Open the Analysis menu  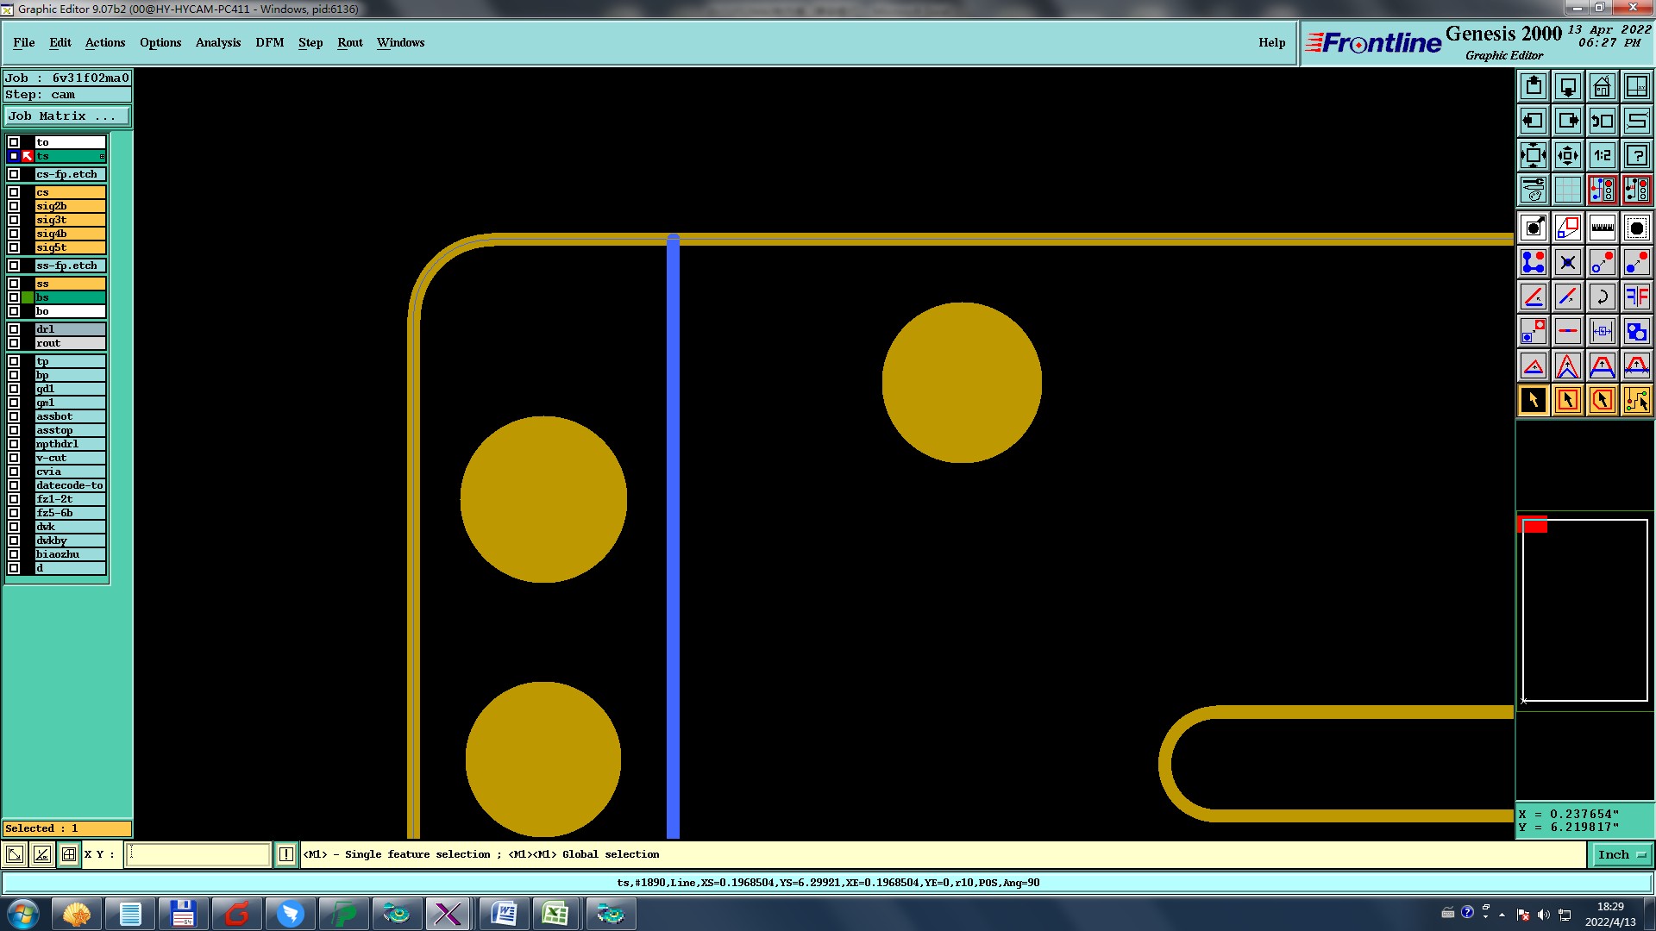217,42
